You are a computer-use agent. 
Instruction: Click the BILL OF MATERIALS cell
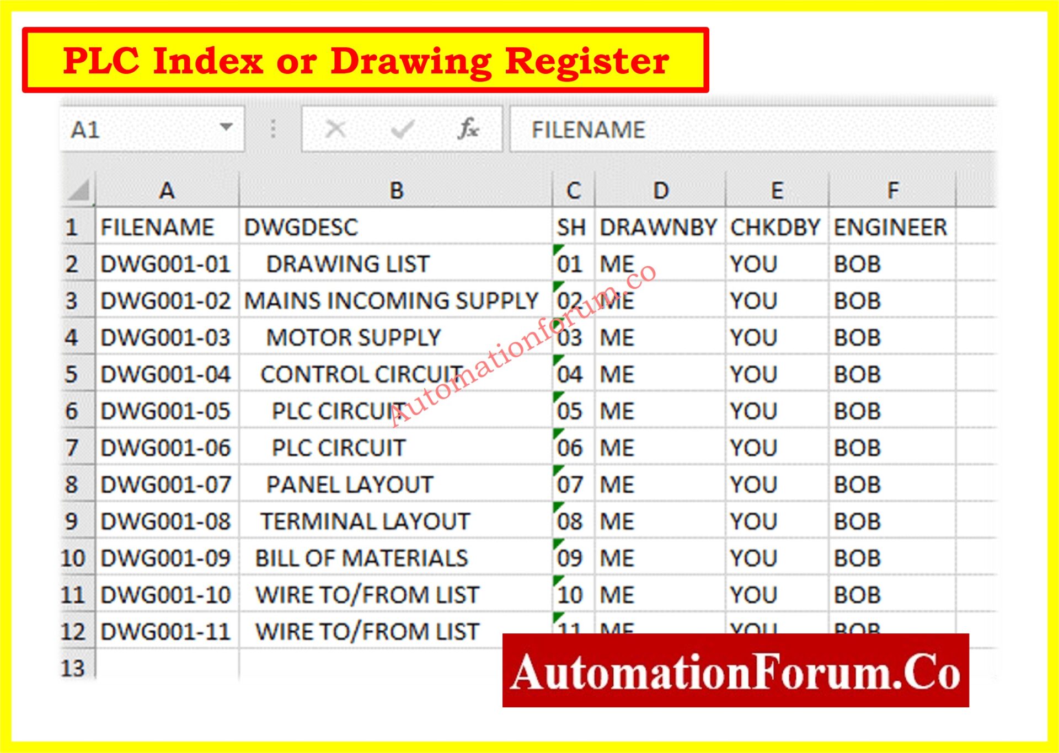pos(361,558)
